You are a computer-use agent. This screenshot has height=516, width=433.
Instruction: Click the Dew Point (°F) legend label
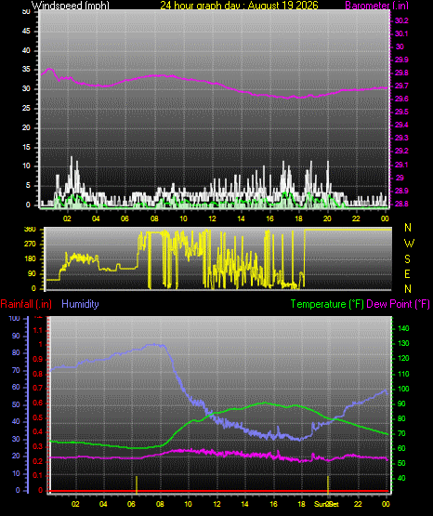tap(398, 304)
